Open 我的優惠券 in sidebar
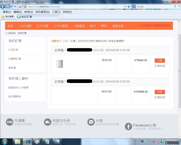Screen dimensions: 181x145 (14, 97)
